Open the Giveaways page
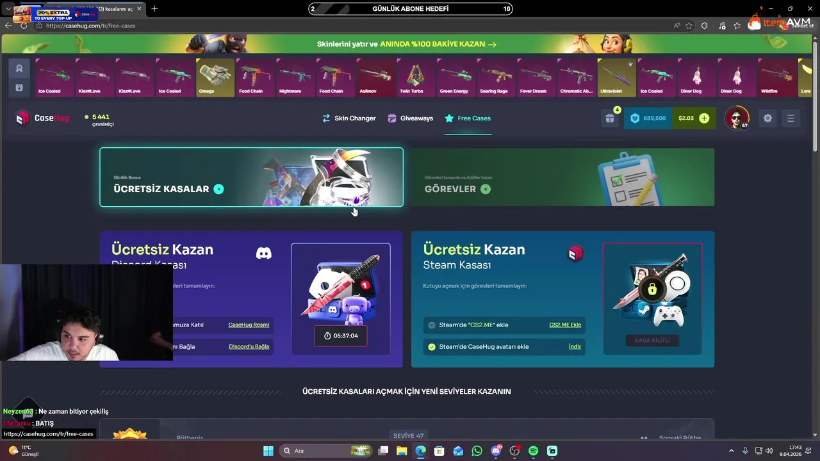 [410, 118]
